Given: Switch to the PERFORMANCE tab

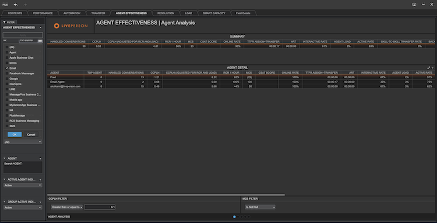Looking at the screenshot, I should tap(43, 13).
